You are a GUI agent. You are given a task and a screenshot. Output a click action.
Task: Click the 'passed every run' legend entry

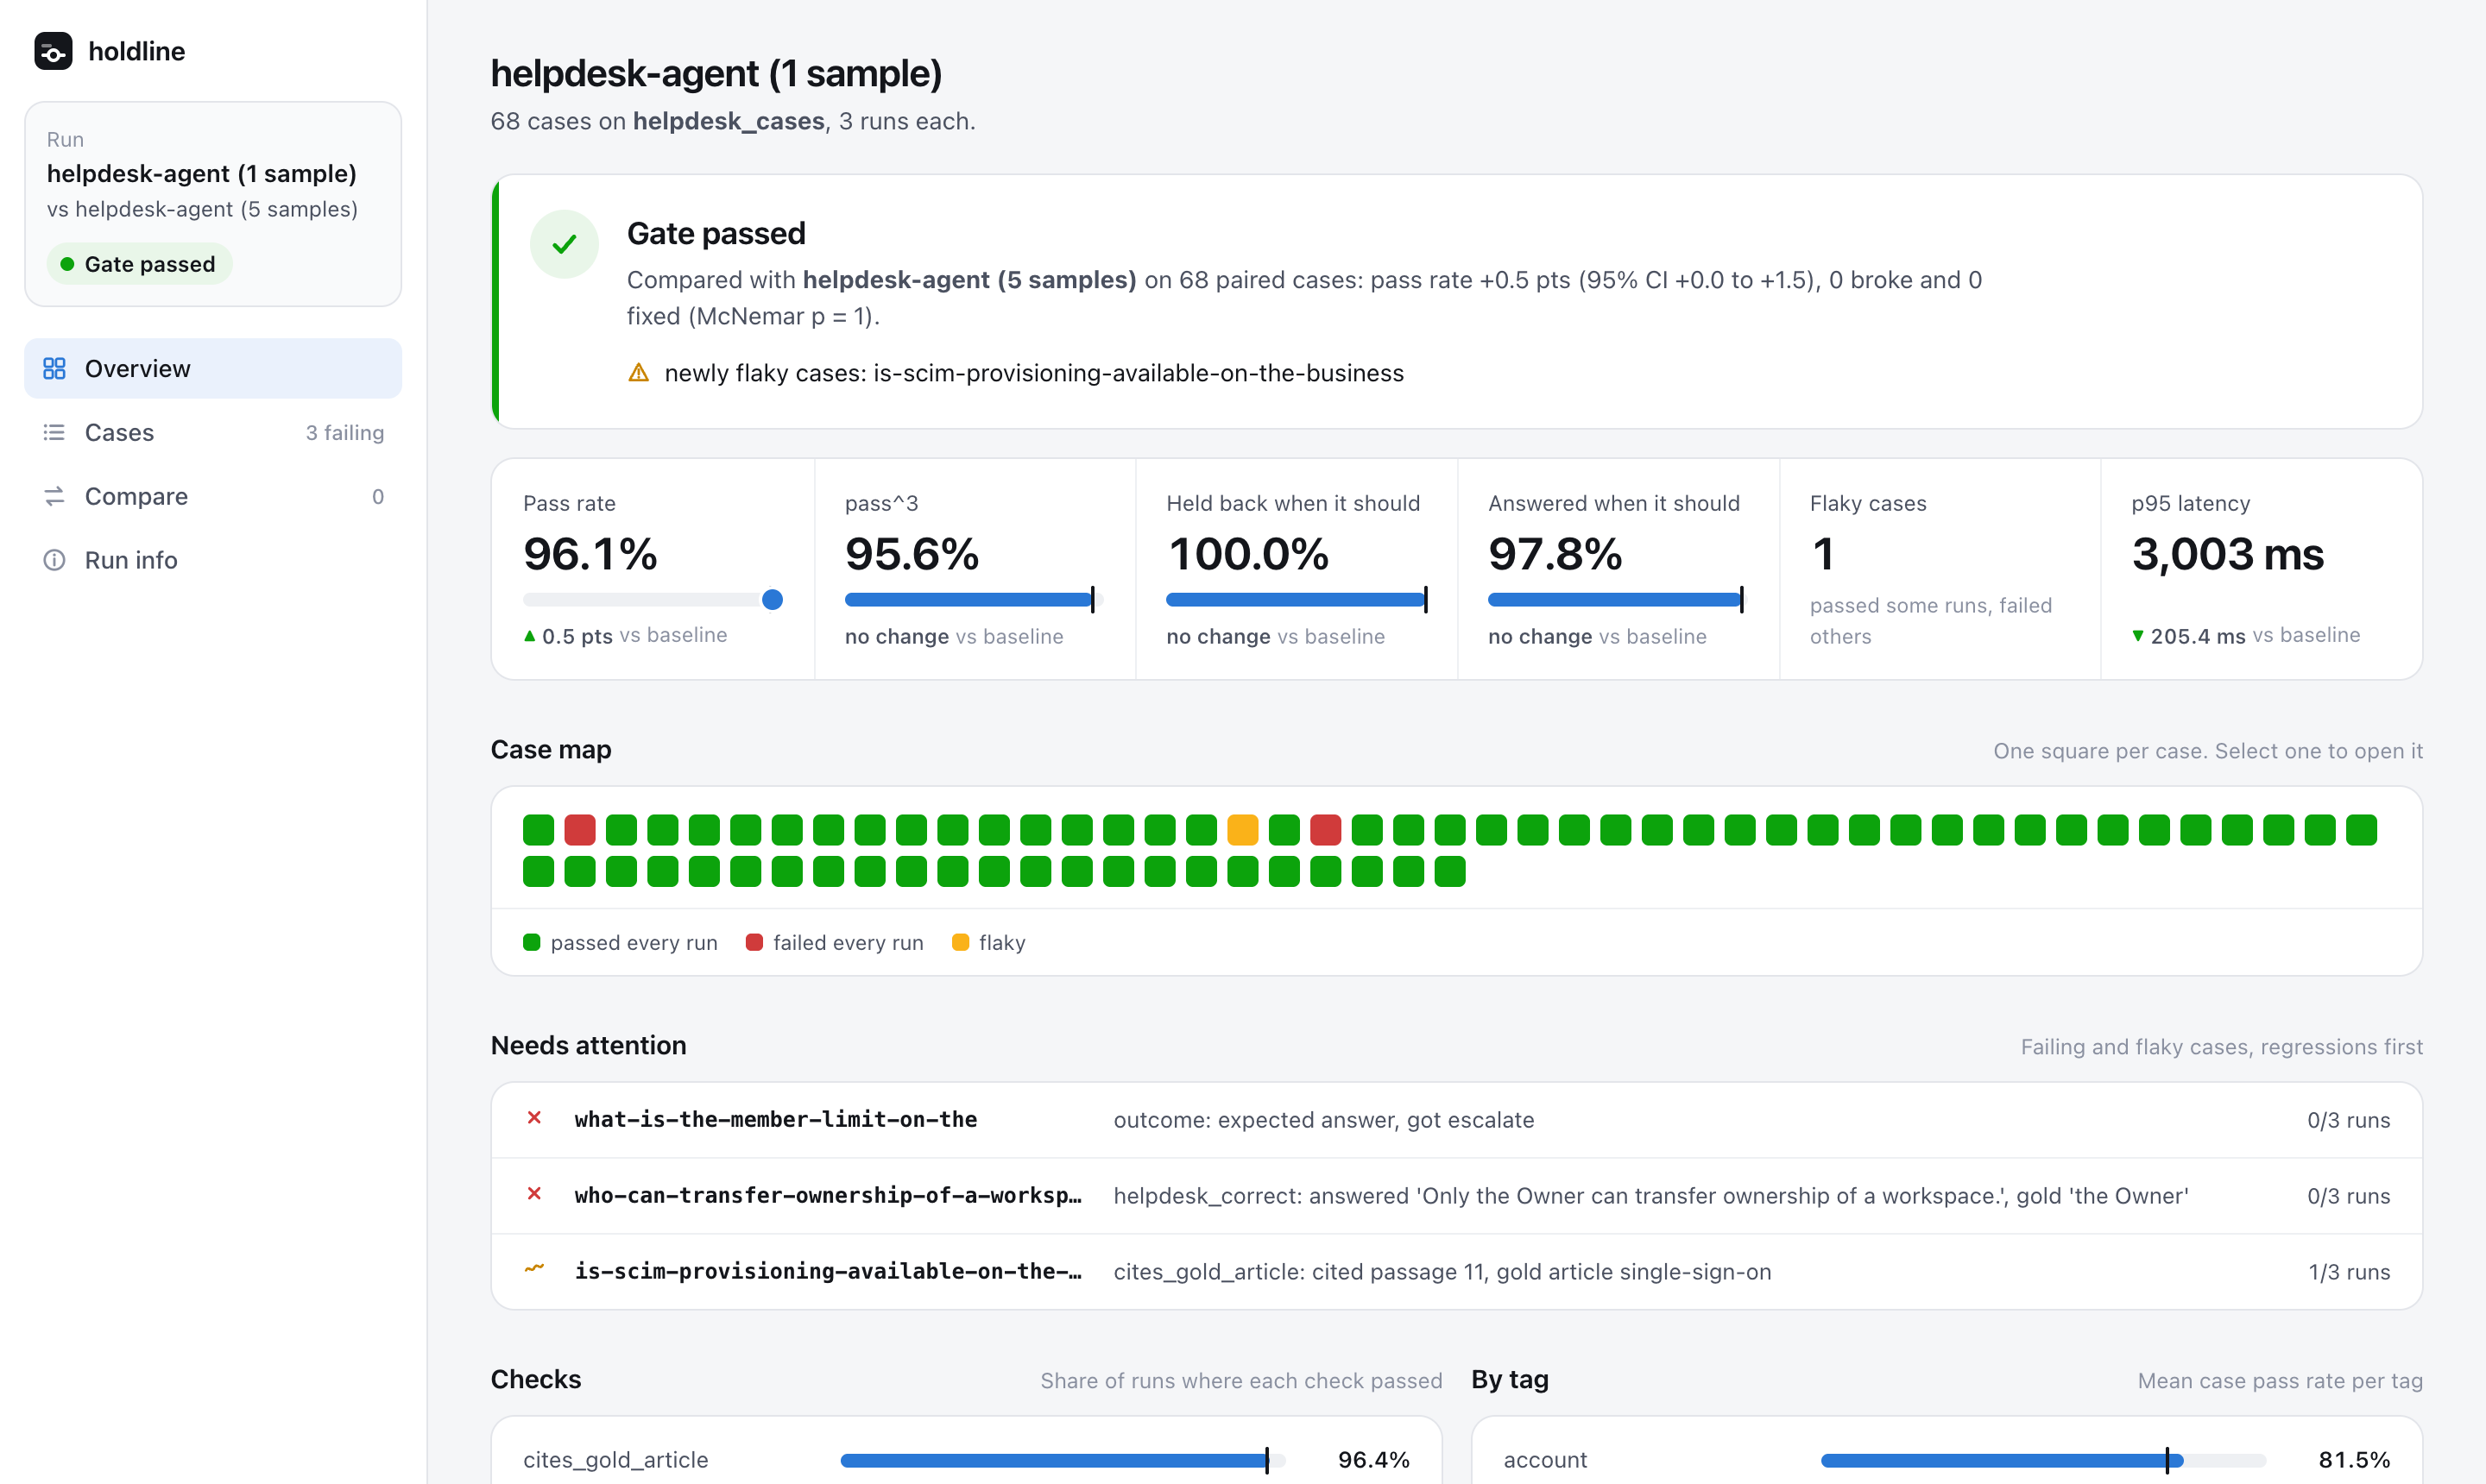pos(621,942)
